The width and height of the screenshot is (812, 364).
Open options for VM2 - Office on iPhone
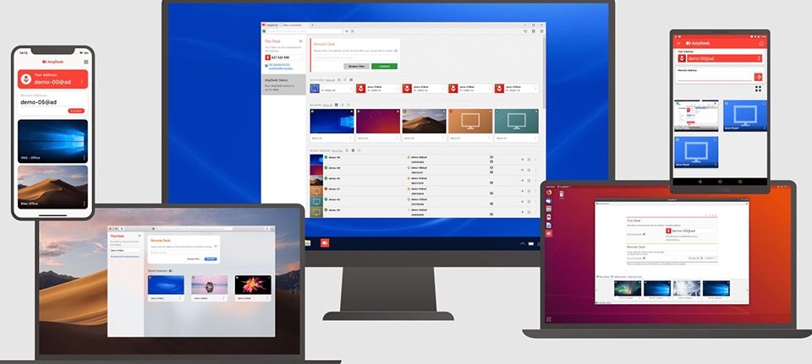pos(84,158)
